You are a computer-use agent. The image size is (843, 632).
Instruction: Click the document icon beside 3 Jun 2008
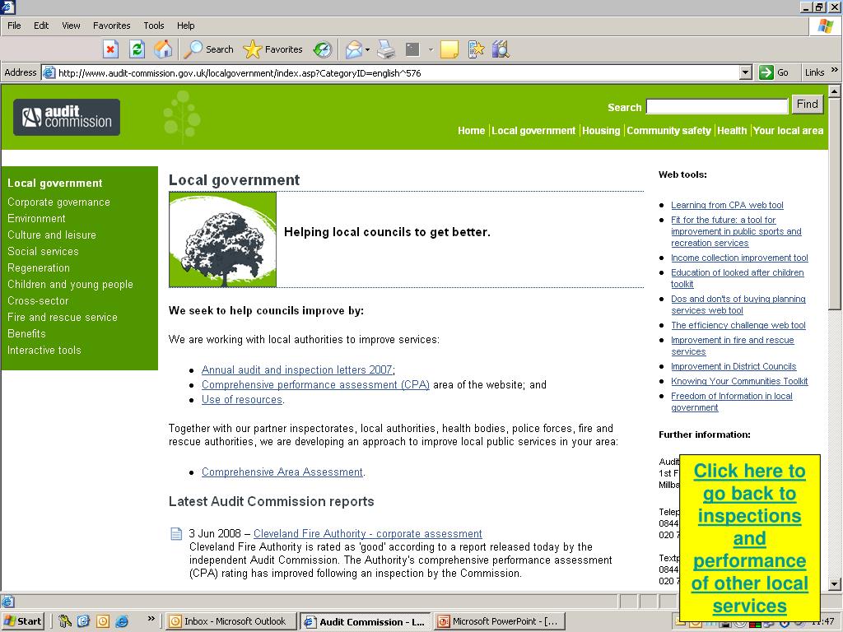[176, 533]
